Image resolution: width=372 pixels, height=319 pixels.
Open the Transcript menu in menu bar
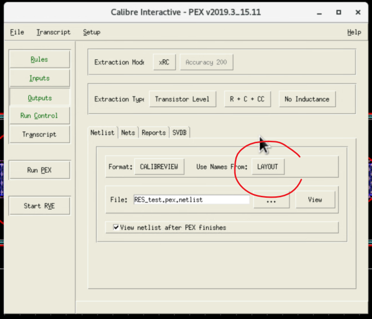point(53,32)
